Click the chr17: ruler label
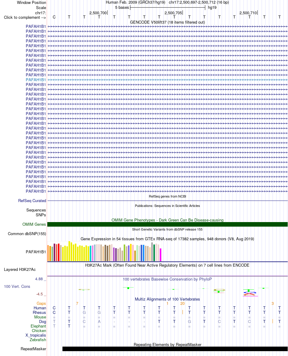 click(x=40, y=13)
